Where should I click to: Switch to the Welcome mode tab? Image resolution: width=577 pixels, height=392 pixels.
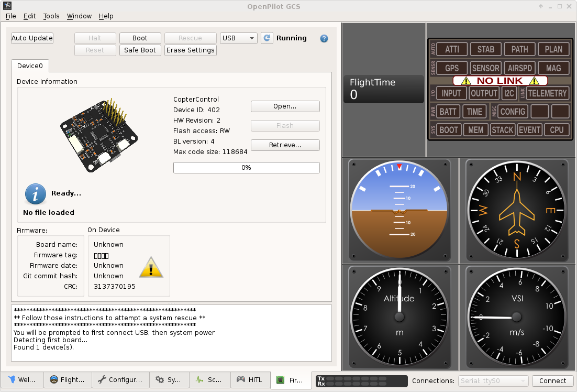click(22, 380)
